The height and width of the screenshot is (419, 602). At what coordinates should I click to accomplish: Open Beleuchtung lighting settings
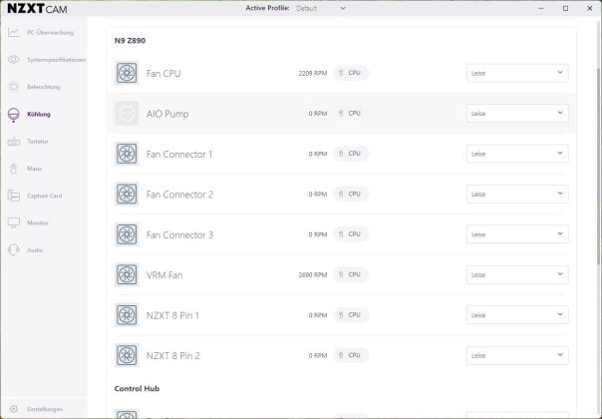43,87
